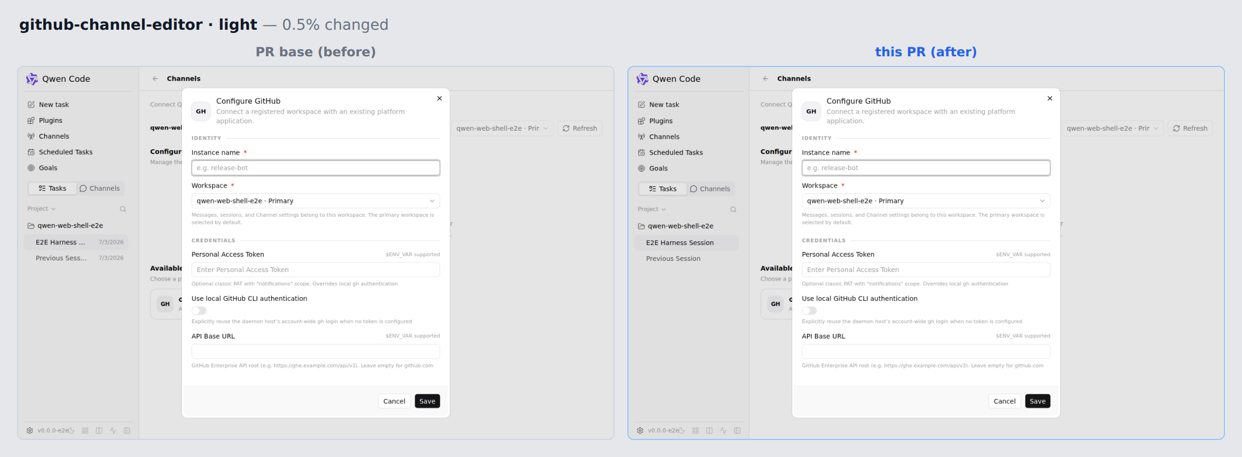This screenshot has width=1242, height=457.
Task: Click the grid icon in after panel footer
Action: point(695,431)
